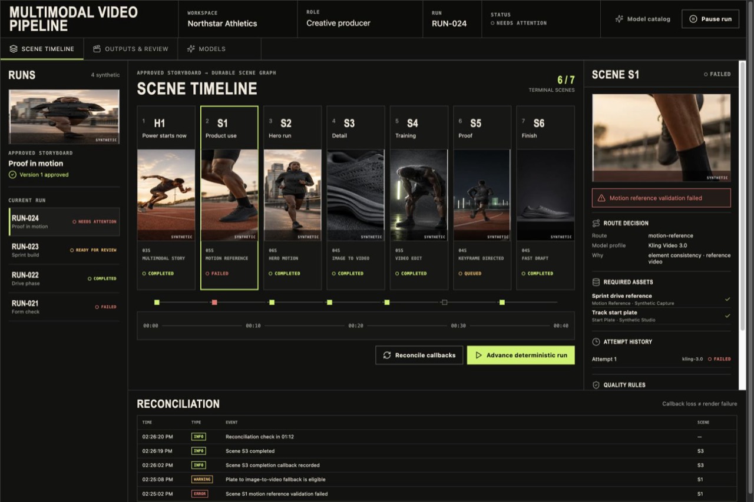Click the red failed S1 timeline marker
754x502 pixels.
[x=214, y=302]
